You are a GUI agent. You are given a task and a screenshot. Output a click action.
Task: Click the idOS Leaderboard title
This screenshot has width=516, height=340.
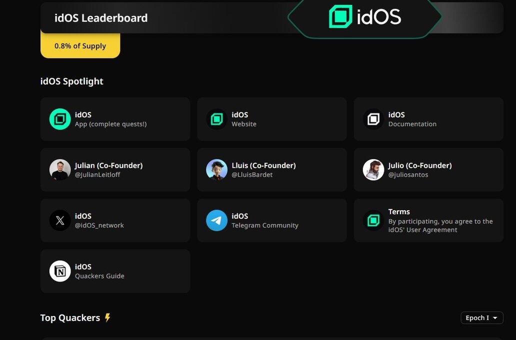pos(101,18)
